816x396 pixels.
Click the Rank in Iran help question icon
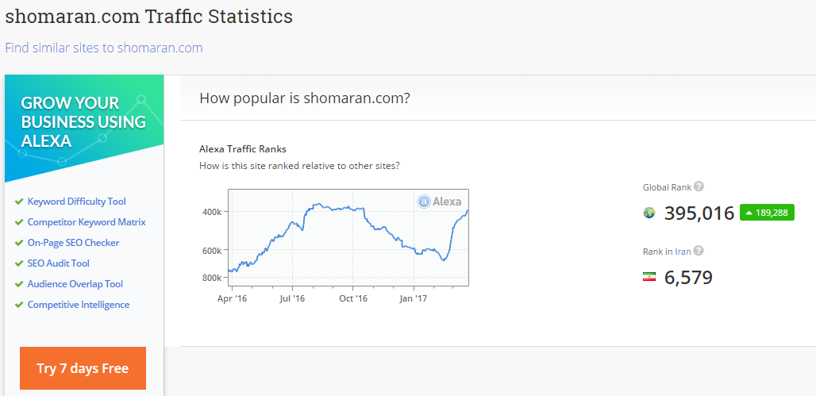click(699, 251)
